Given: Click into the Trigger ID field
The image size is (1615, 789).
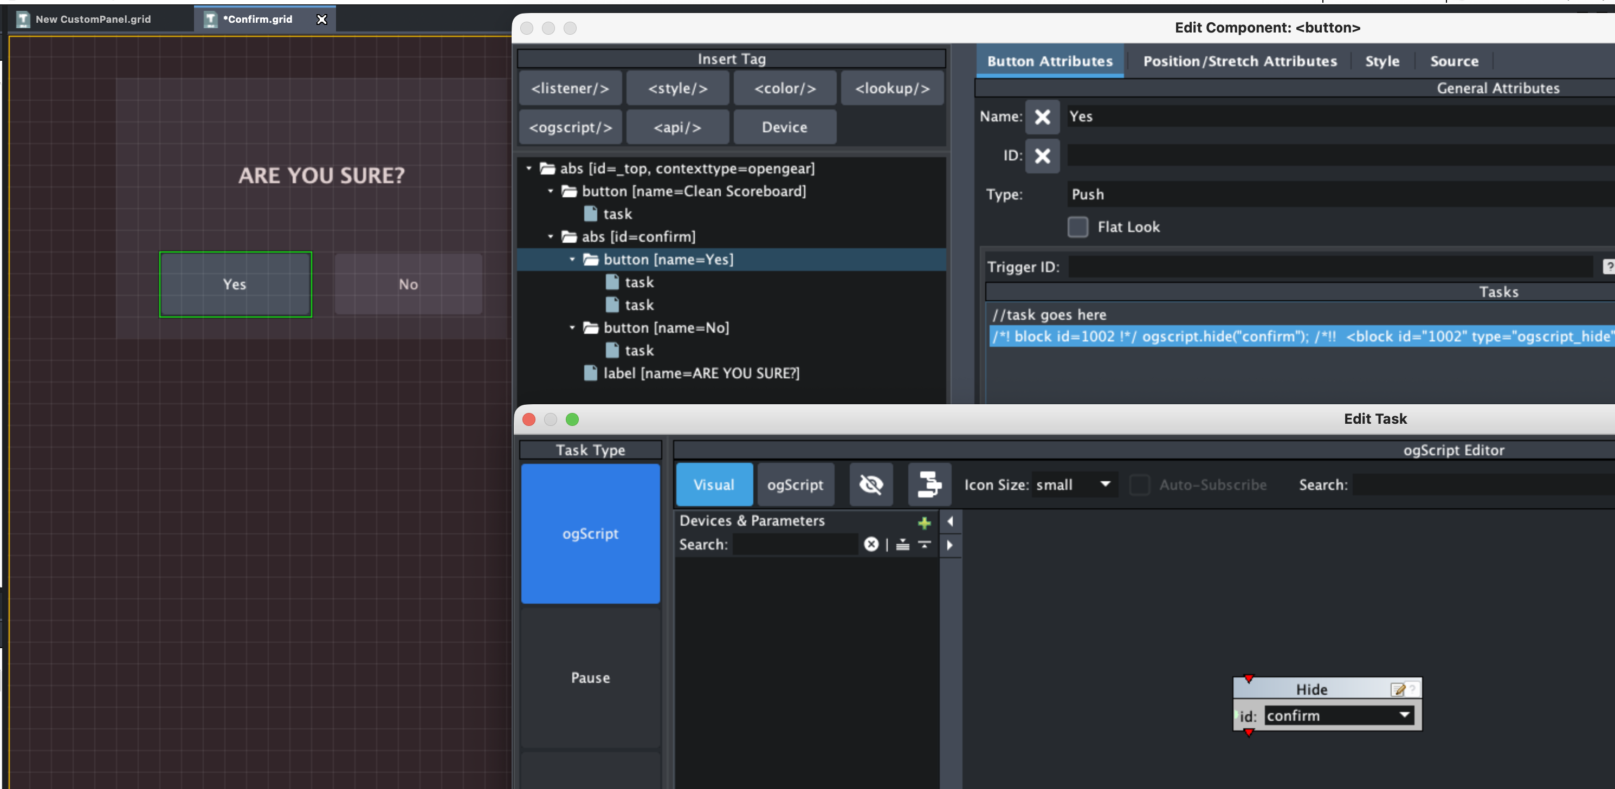Looking at the screenshot, I should coord(1329,267).
